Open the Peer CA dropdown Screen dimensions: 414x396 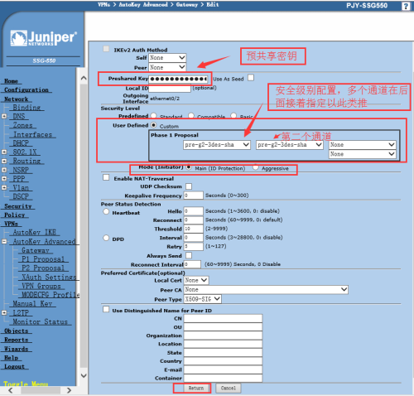[x=266, y=289]
